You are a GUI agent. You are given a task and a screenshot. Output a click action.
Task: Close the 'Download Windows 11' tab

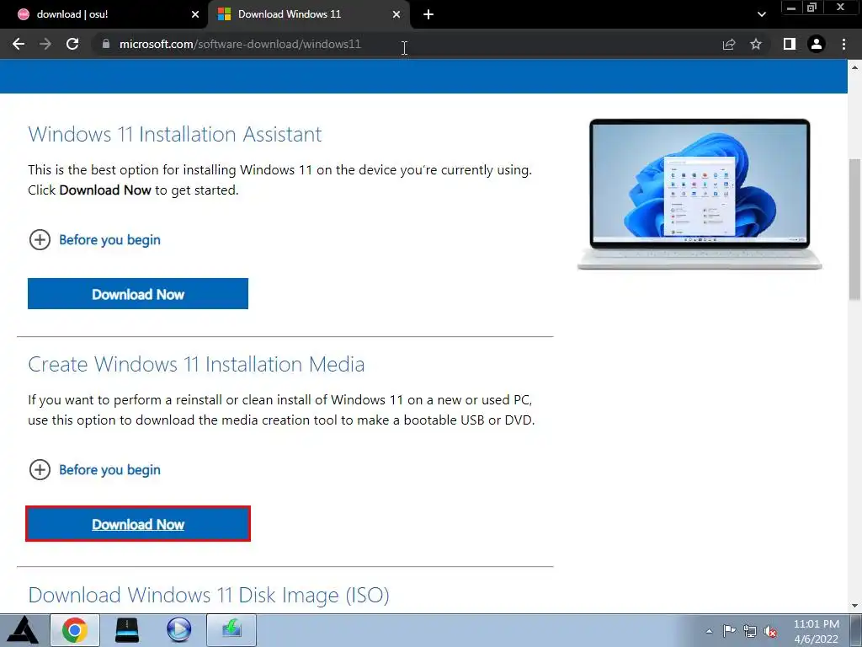tap(396, 14)
